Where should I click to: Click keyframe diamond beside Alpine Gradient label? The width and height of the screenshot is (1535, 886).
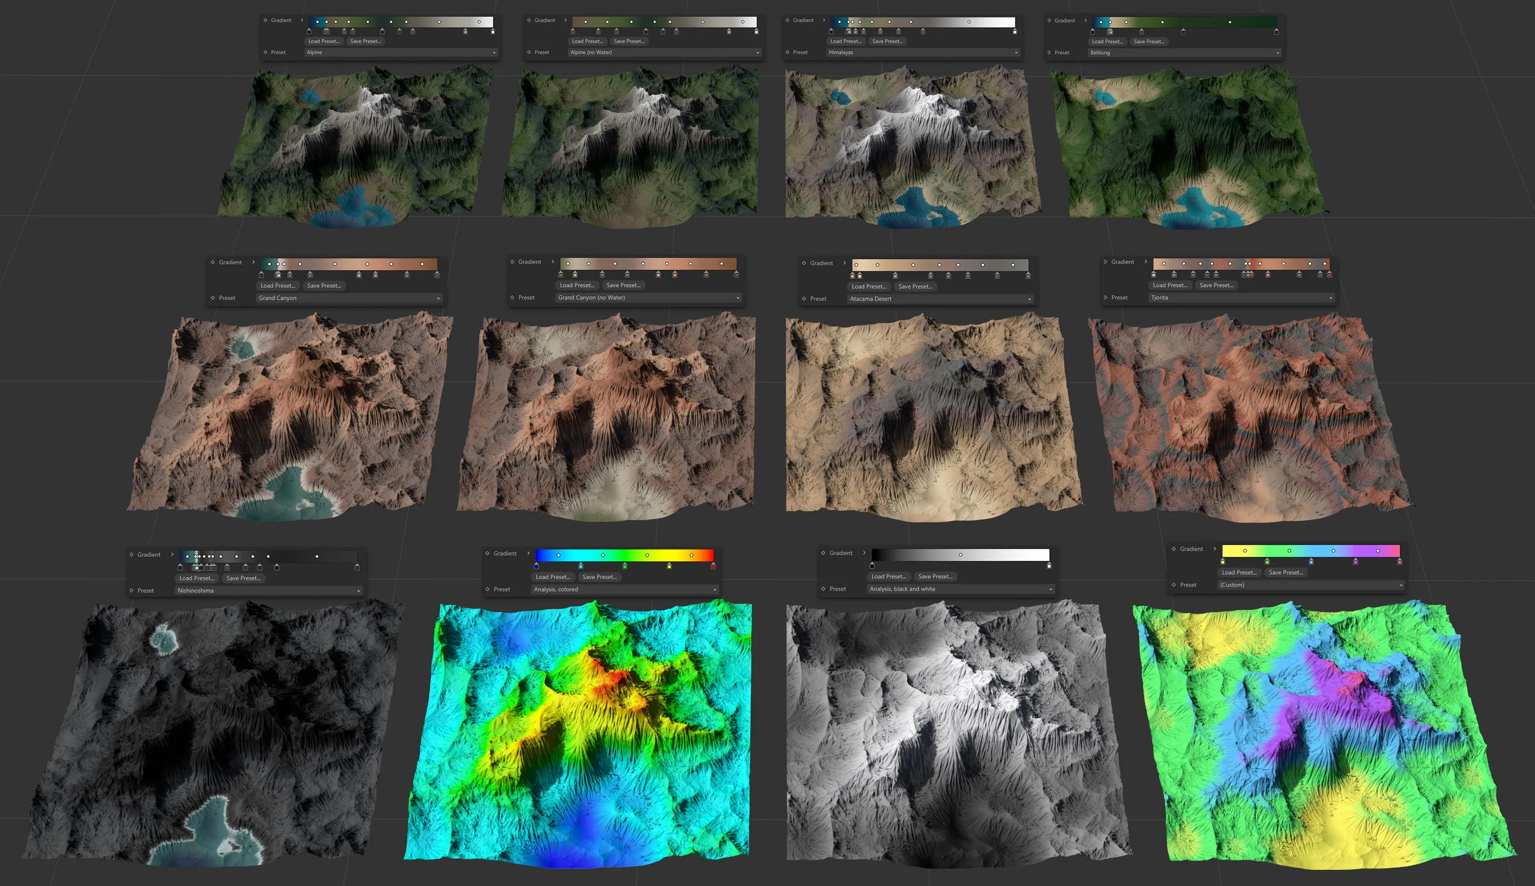click(x=265, y=20)
